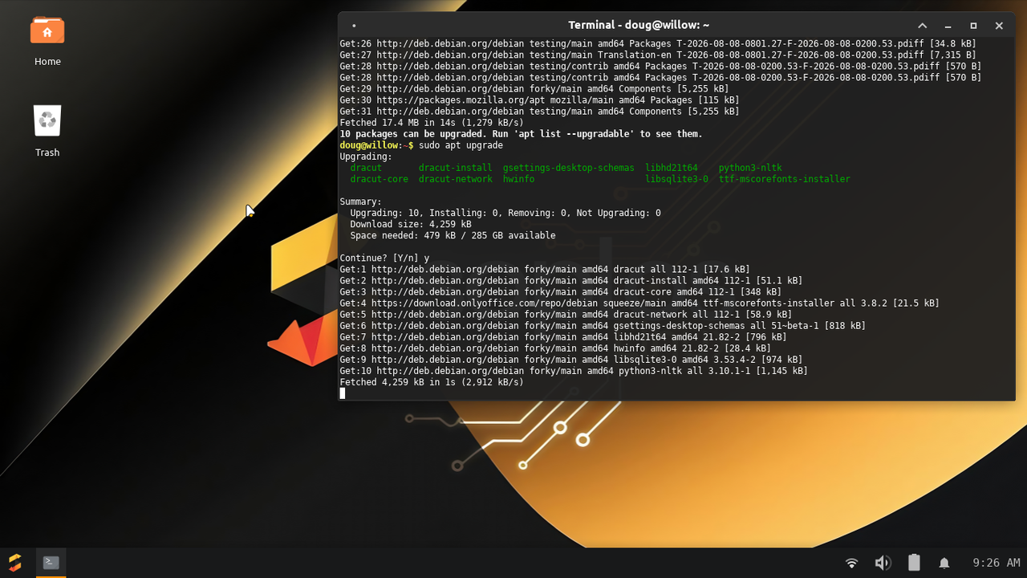Click the "Get:6" gsettings-desktop-schemas download line
This screenshot has width=1027, height=578.
[603, 325]
